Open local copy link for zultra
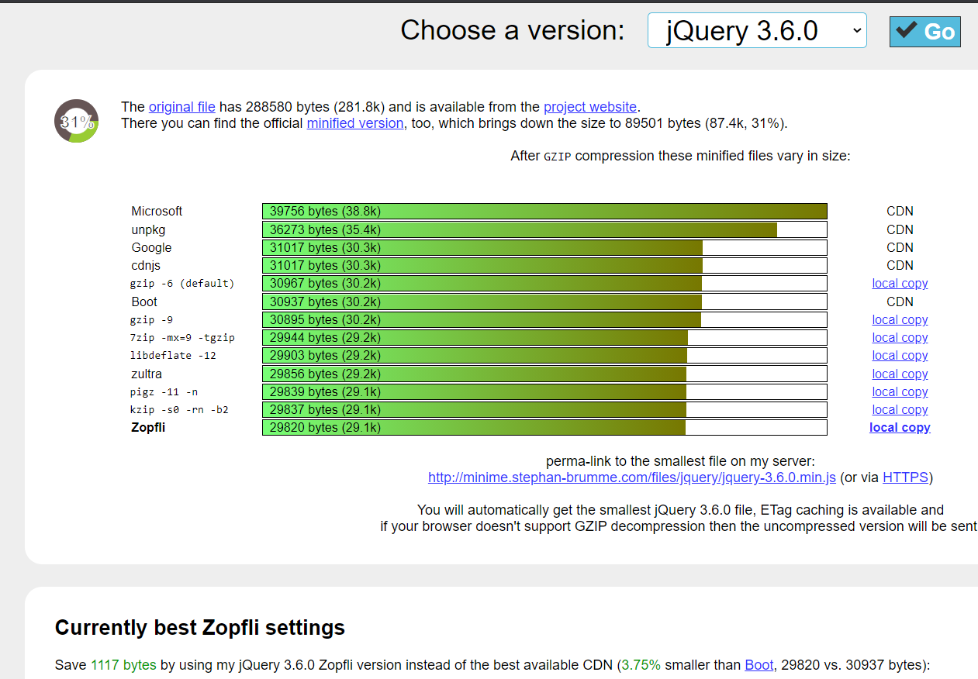Screen dimensions: 978x679 [x=900, y=374]
